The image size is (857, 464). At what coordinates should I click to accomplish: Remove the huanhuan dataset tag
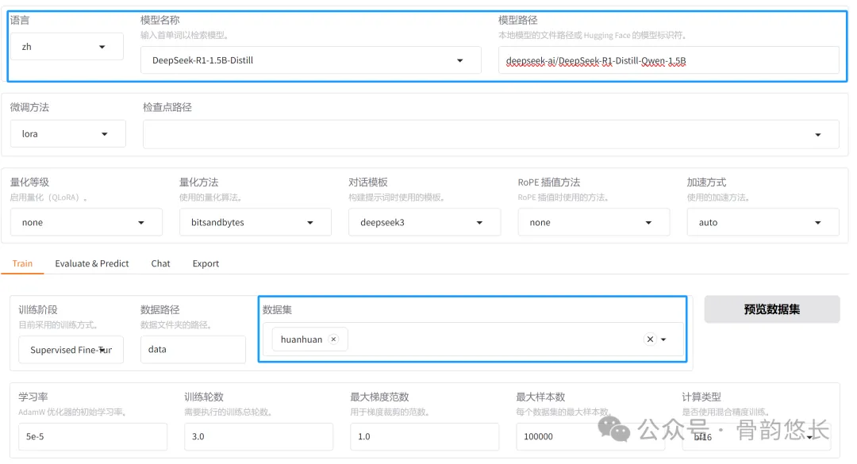333,339
